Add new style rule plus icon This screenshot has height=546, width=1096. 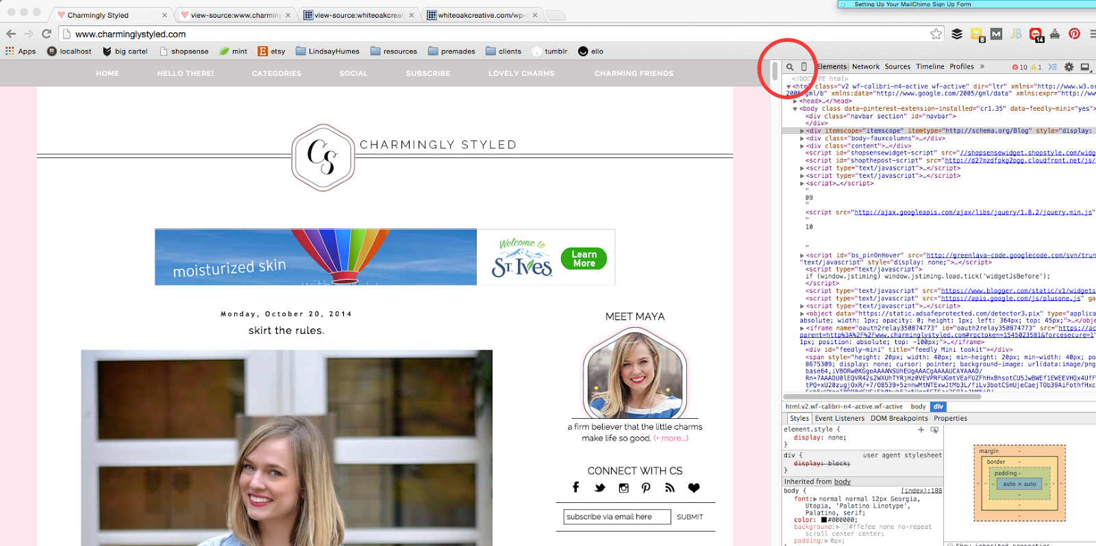[921, 430]
